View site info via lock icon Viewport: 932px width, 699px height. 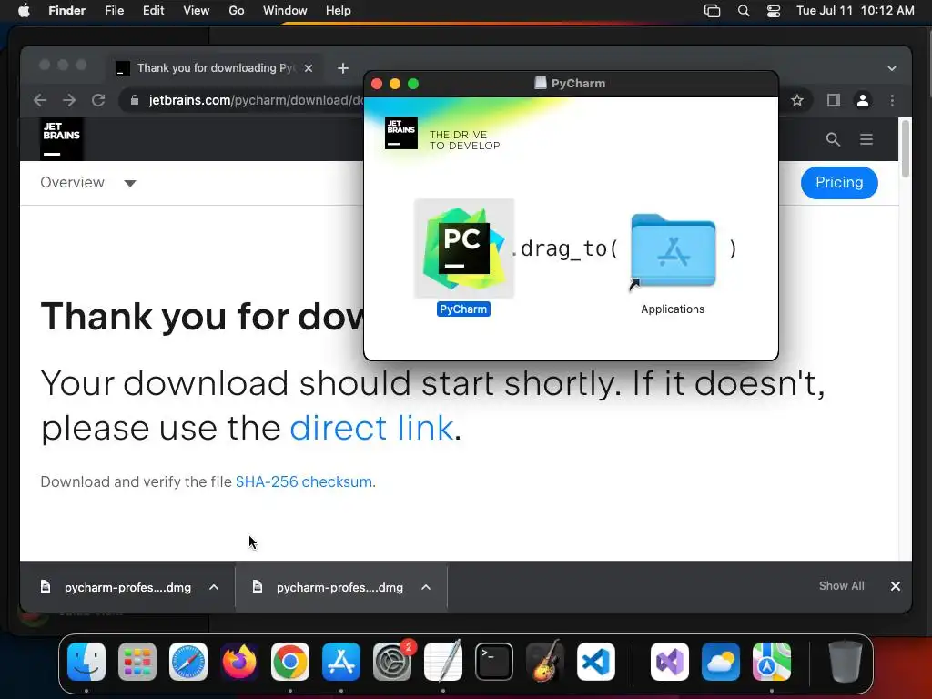click(135, 100)
